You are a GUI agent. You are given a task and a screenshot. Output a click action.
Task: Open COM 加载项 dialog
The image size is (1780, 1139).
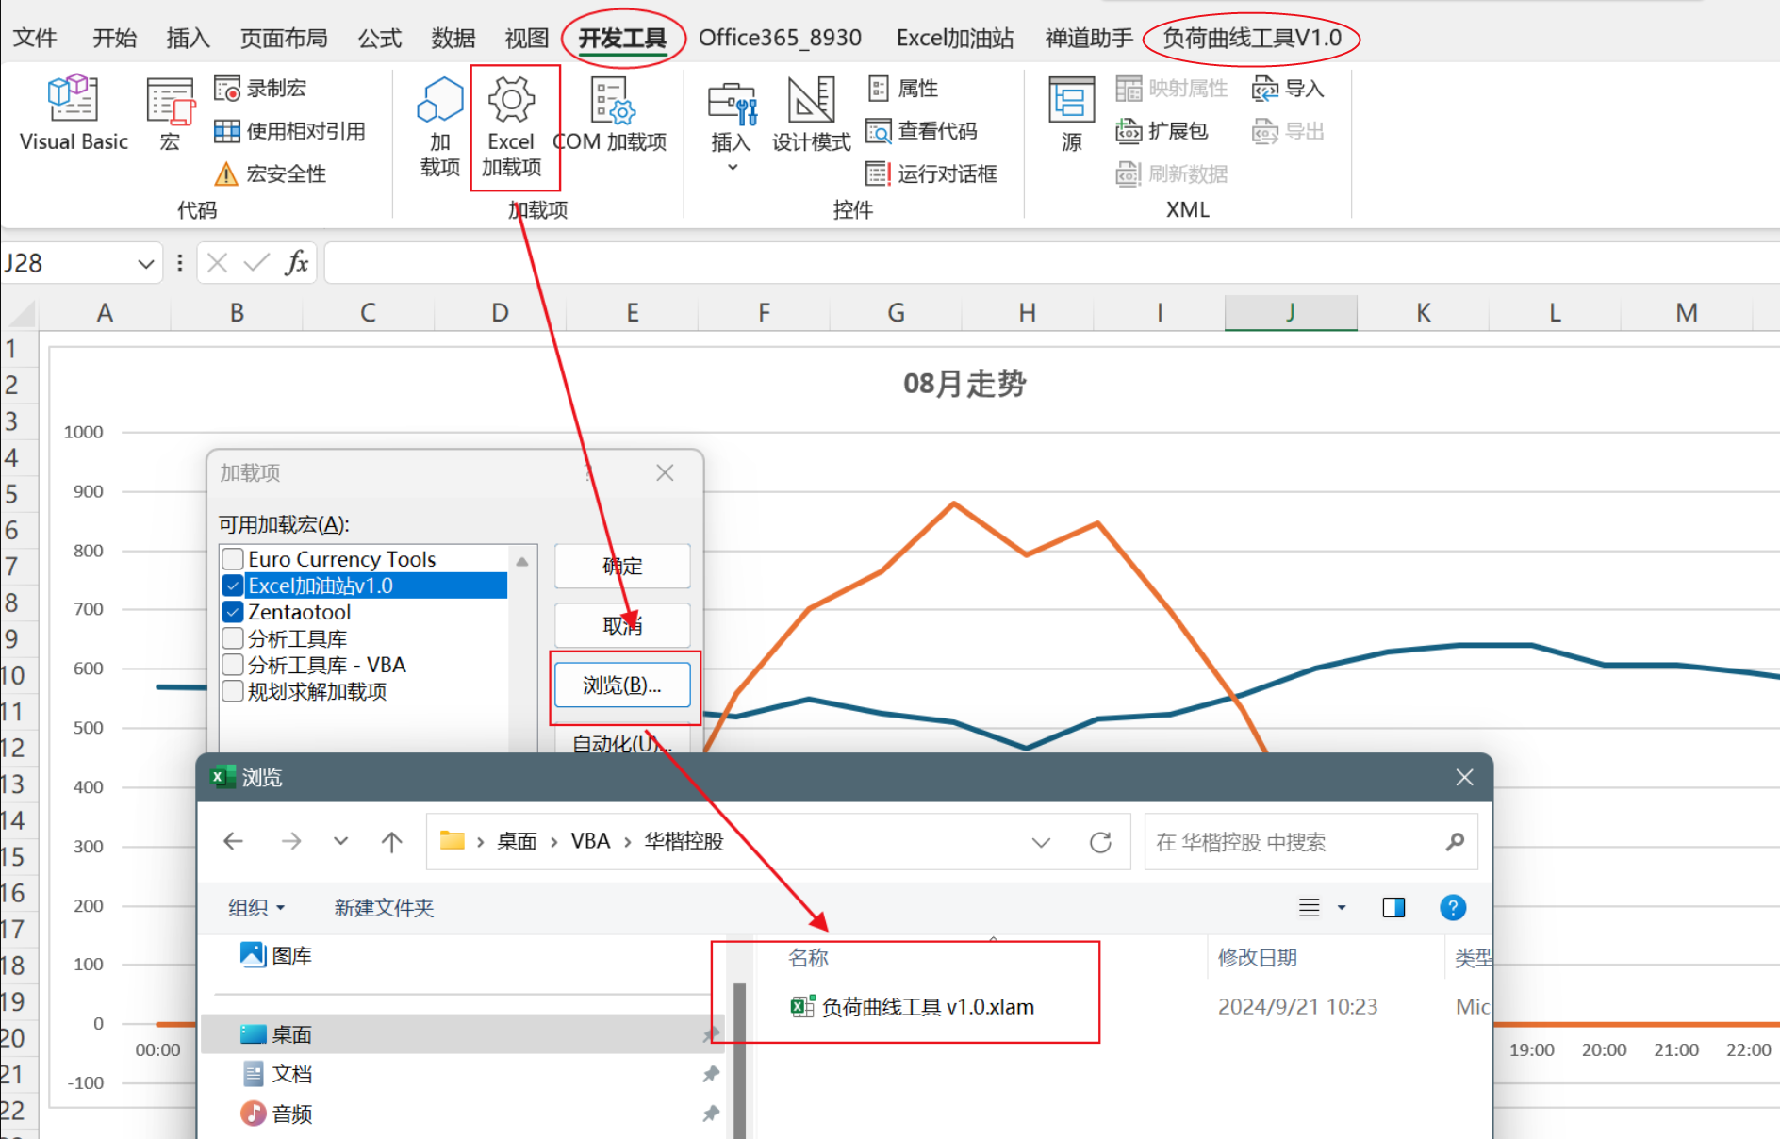(611, 113)
